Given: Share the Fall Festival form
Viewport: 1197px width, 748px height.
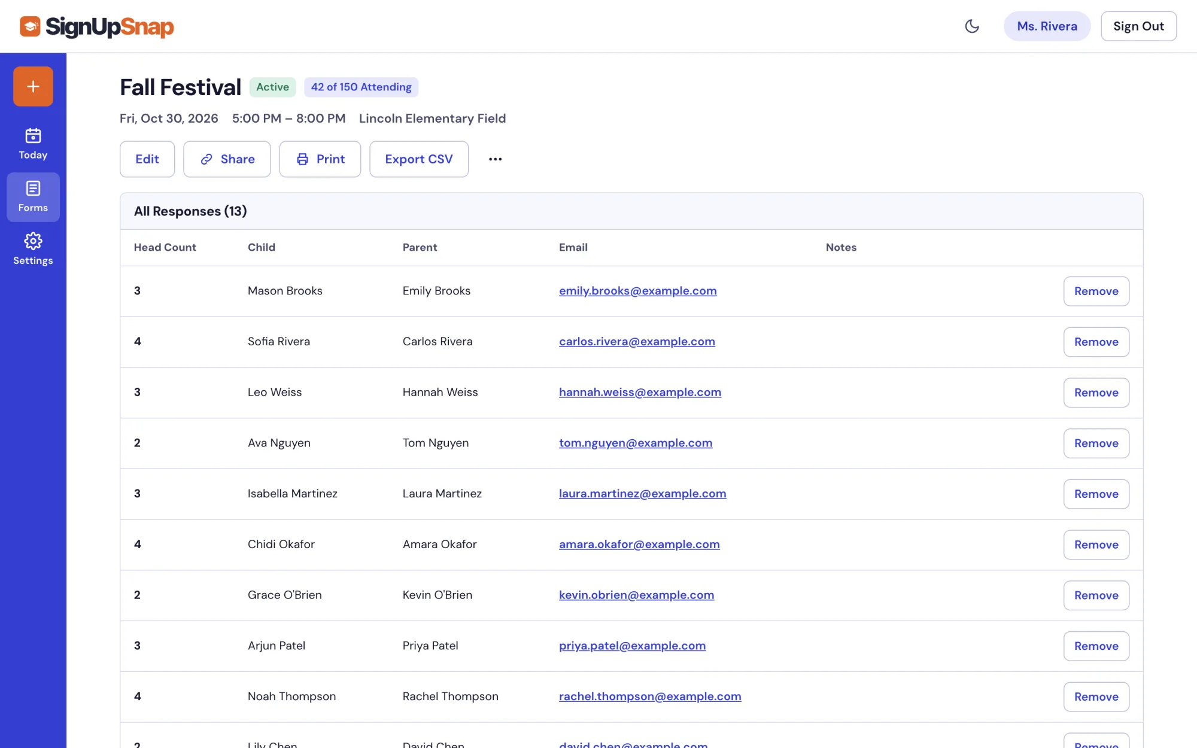Looking at the screenshot, I should [x=227, y=159].
